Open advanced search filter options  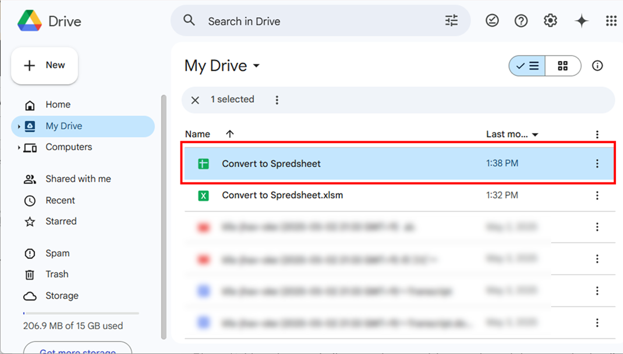coord(451,20)
